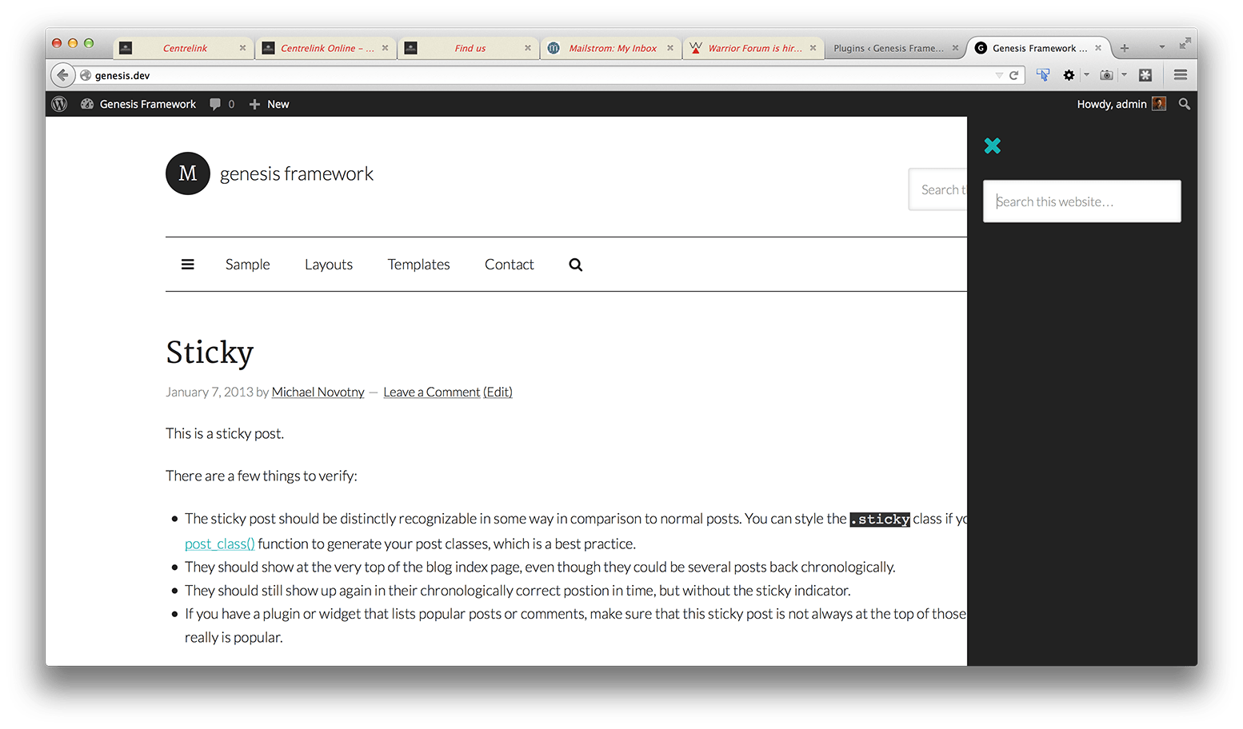This screenshot has width=1243, height=729.
Task: Click the site header search field
Action: point(937,189)
